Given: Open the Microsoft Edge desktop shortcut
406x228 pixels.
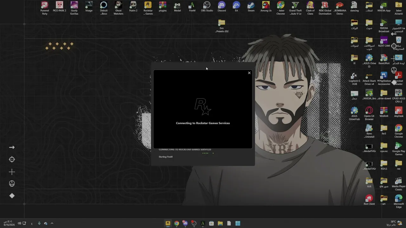Looking at the screenshot, I should 399,202.
